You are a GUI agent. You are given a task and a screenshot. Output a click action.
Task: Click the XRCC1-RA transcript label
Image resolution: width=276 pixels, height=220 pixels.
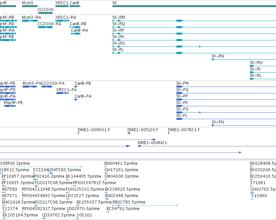(66, 17)
